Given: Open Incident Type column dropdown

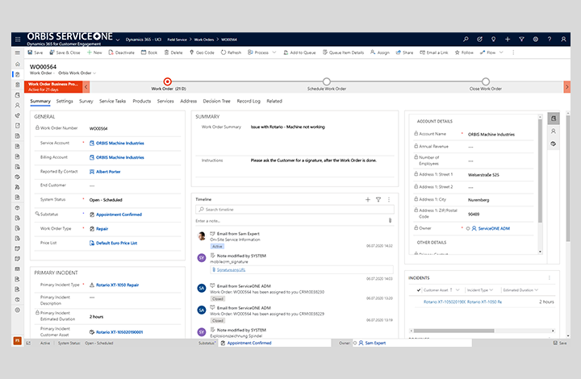Looking at the screenshot, I should pyautogui.click(x=491, y=290).
